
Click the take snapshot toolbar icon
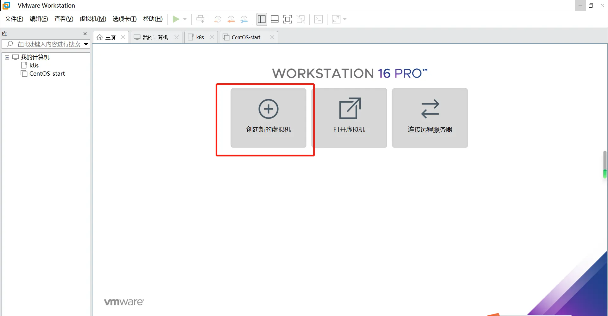(x=218, y=19)
